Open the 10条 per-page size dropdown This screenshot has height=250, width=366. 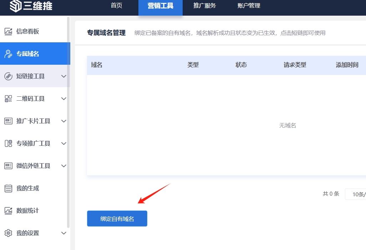356,194
